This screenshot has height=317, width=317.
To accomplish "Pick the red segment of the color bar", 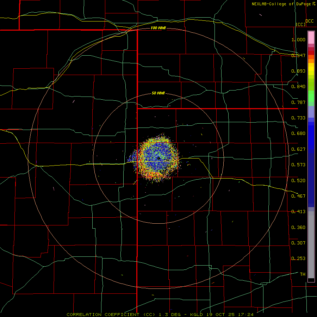I will 311,52.
